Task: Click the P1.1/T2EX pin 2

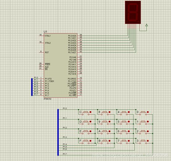Action: click(41, 81)
